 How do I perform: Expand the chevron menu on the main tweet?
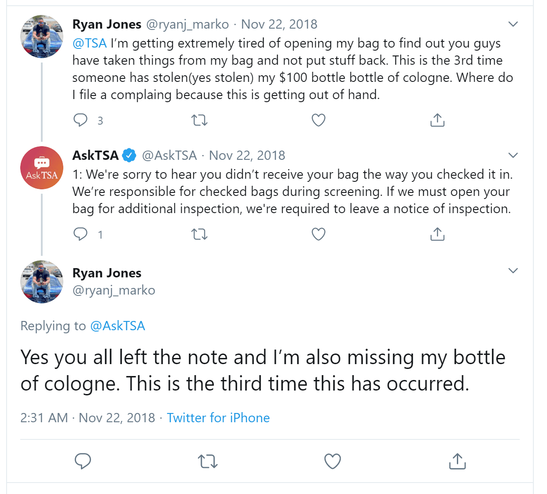[x=513, y=271]
